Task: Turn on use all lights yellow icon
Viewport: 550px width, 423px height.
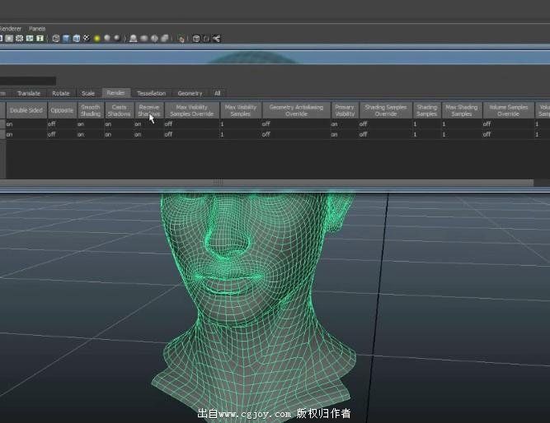Action: [x=96, y=38]
